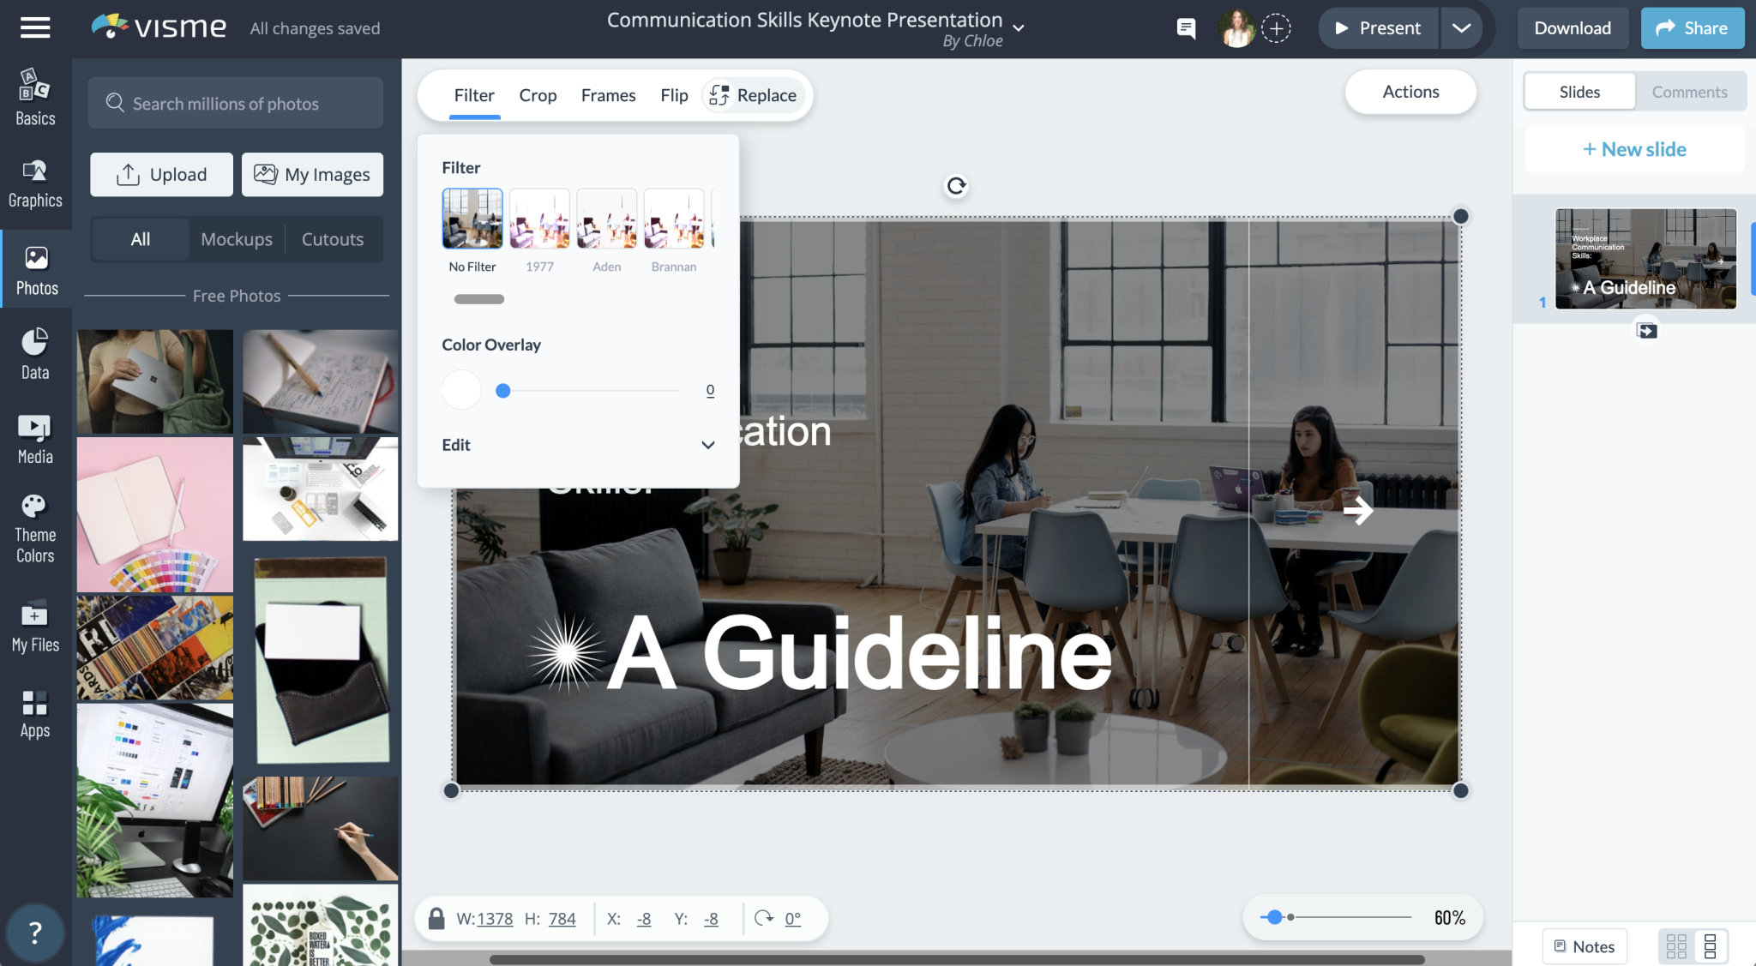Click the Actions button above the canvas

click(1410, 92)
